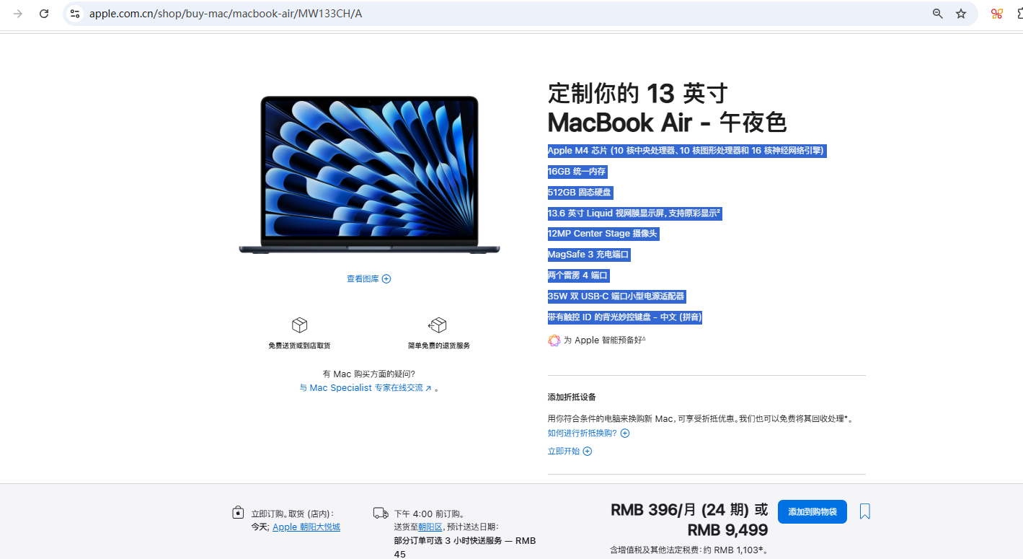Bookmark this page with the star icon
The image size is (1023, 559).
click(x=961, y=14)
